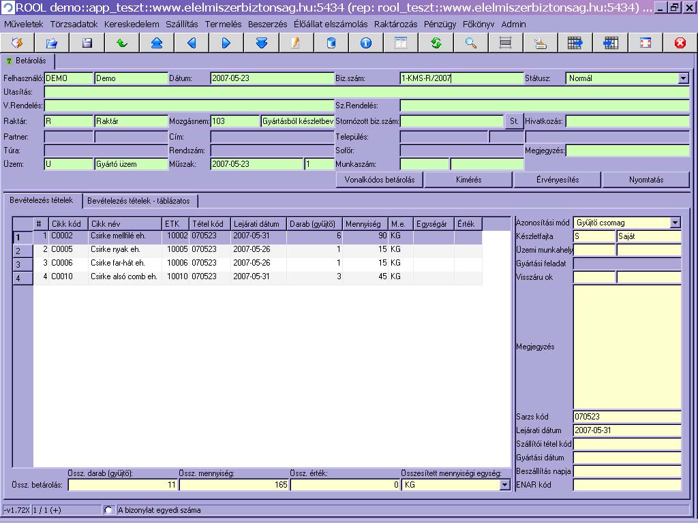The width and height of the screenshot is (698, 523).
Task: Click the magnifying glass search icon
Action: click(x=471, y=43)
